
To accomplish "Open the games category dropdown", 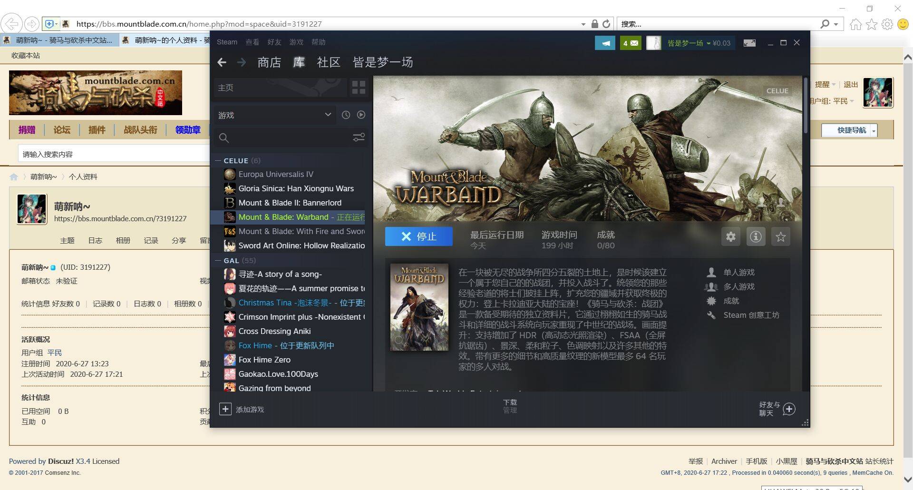I will click(274, 115).
